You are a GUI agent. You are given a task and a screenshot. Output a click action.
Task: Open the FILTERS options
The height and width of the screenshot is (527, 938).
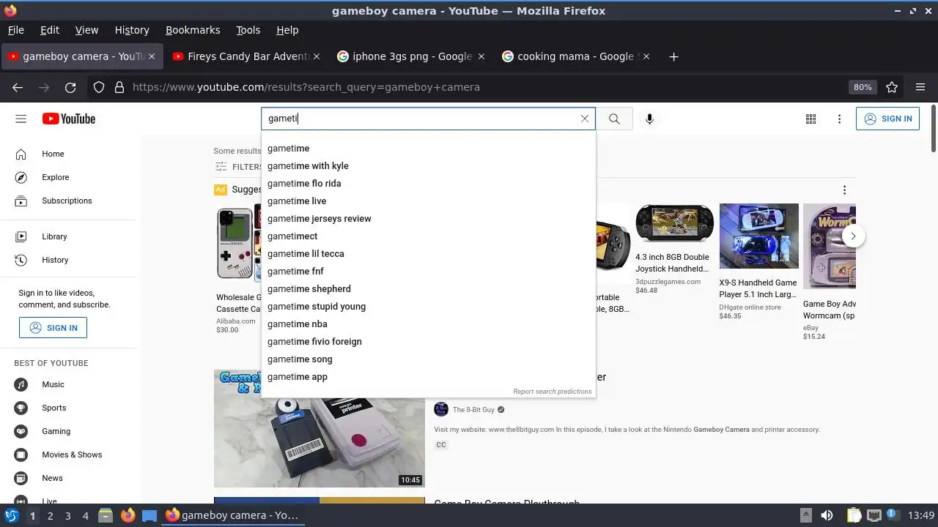[x=239, y=167]
